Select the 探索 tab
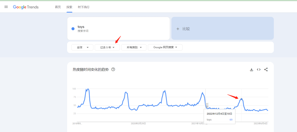The image size is (297, 132). [69, 7]
